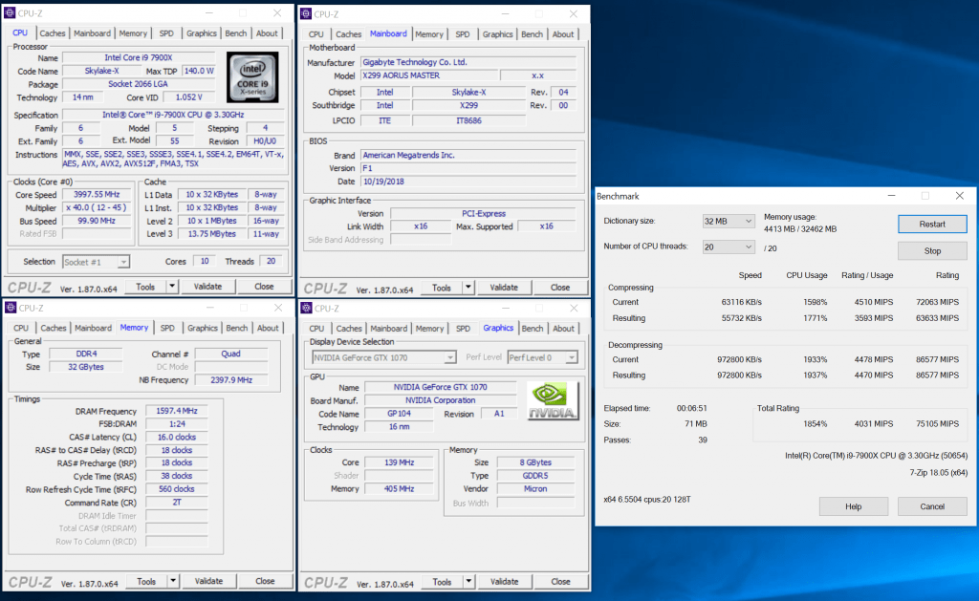Click the NVIDIA logo in the Graphics window
979x601 pixels.
(551, 401)
